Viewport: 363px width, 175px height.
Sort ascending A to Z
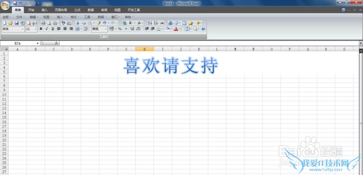coord(150,23)
